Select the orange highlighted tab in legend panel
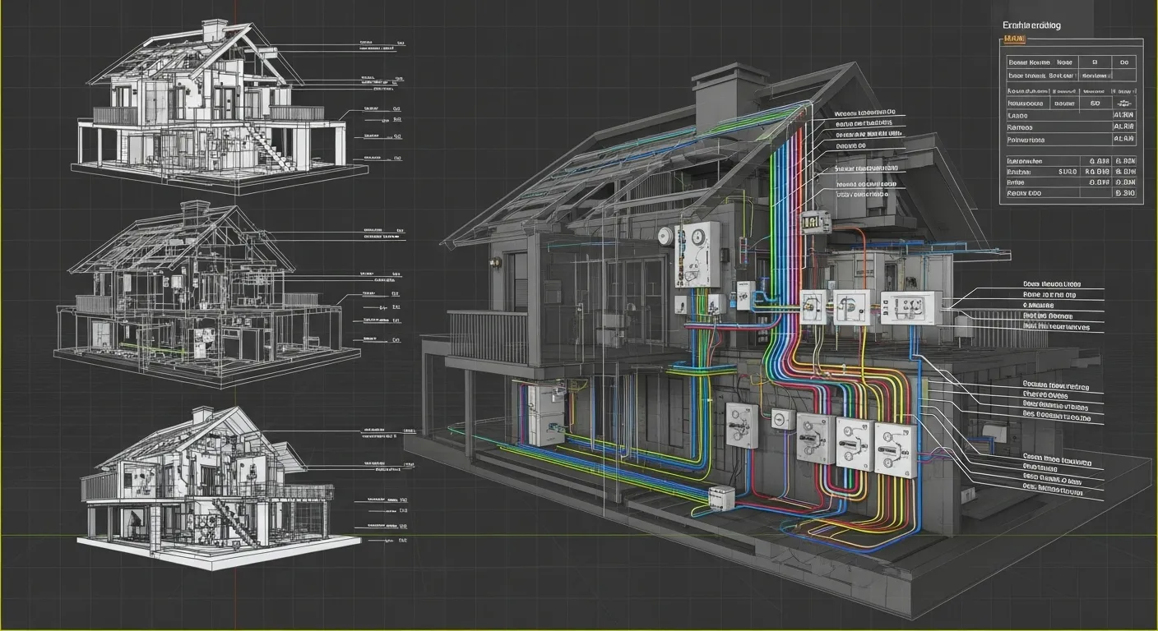This screenshot has height=631, width=1158. click(1016, 39)
